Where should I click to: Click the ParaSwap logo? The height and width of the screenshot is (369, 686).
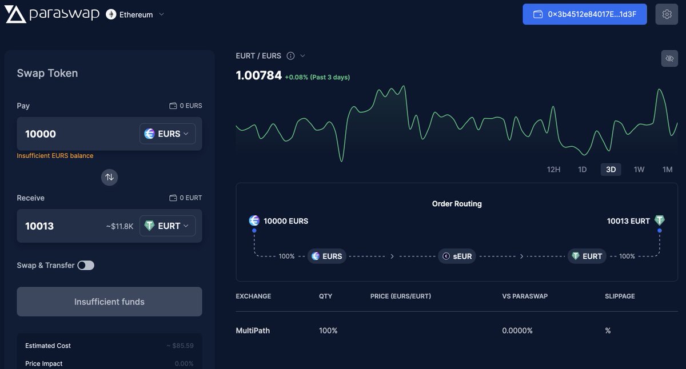pos(52,14)
